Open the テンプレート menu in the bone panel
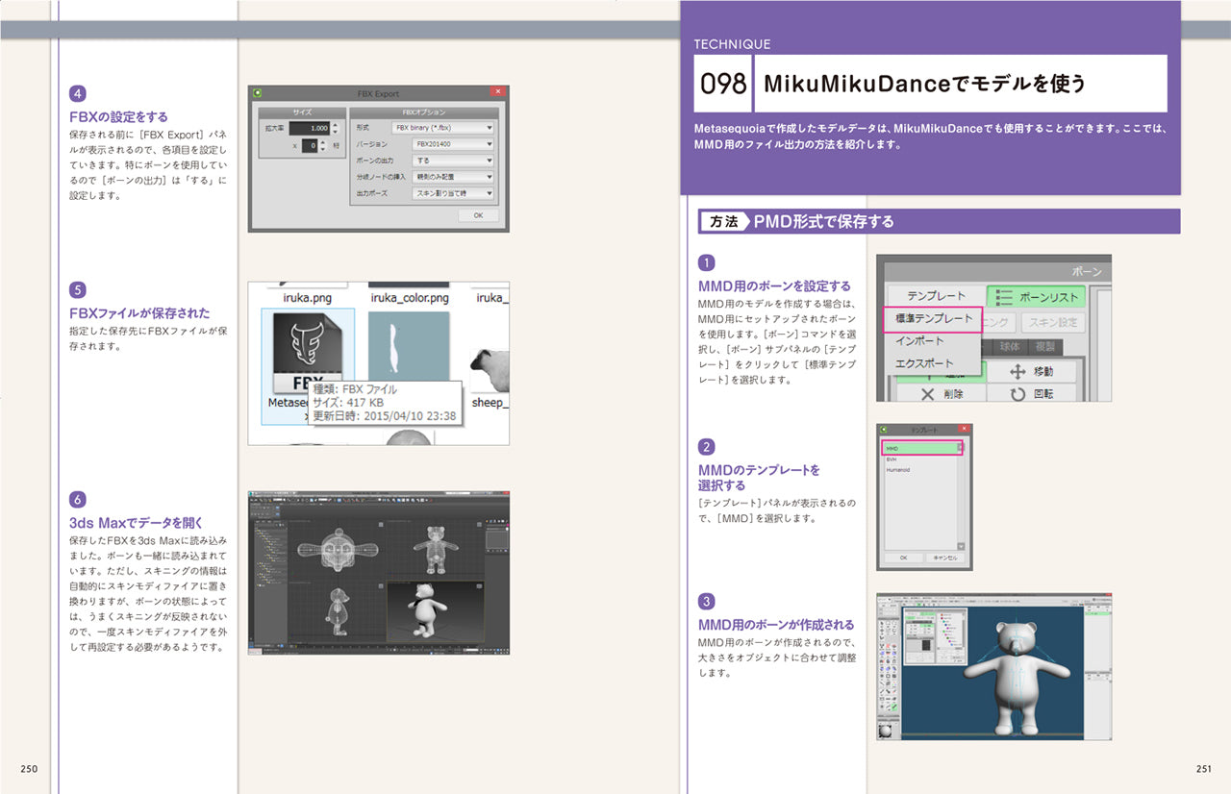 pyautogui.click(x=936, y=295)
